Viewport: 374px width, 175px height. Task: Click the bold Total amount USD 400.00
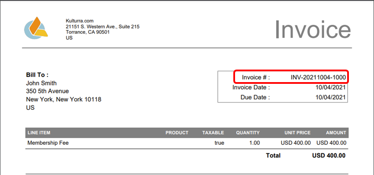point(329,156)
